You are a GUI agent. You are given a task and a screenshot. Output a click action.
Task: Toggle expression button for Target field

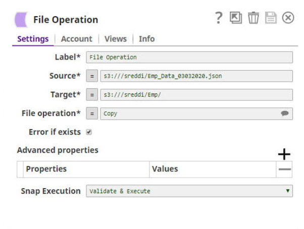[x=92, y=95]
